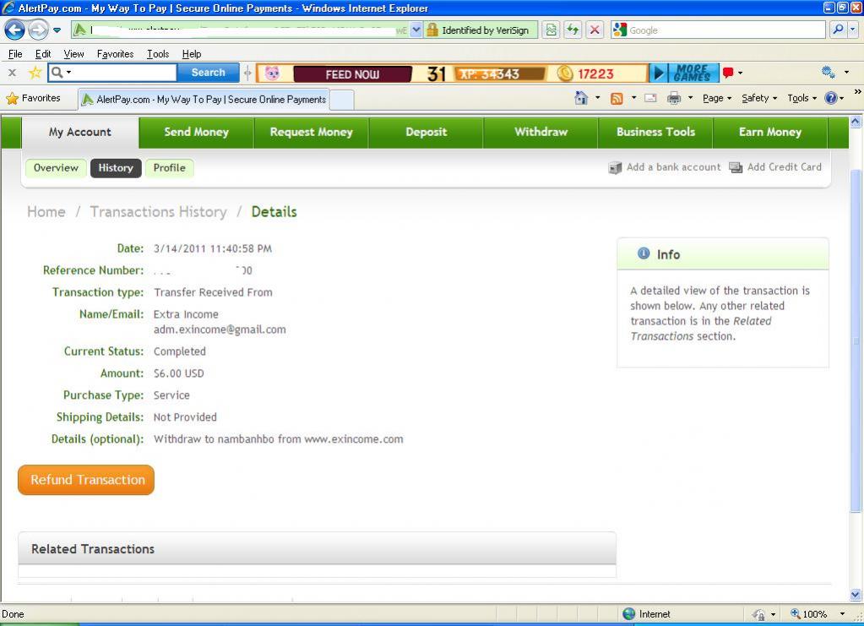
Task: Switch to the My Account tab
Action: 80,133
